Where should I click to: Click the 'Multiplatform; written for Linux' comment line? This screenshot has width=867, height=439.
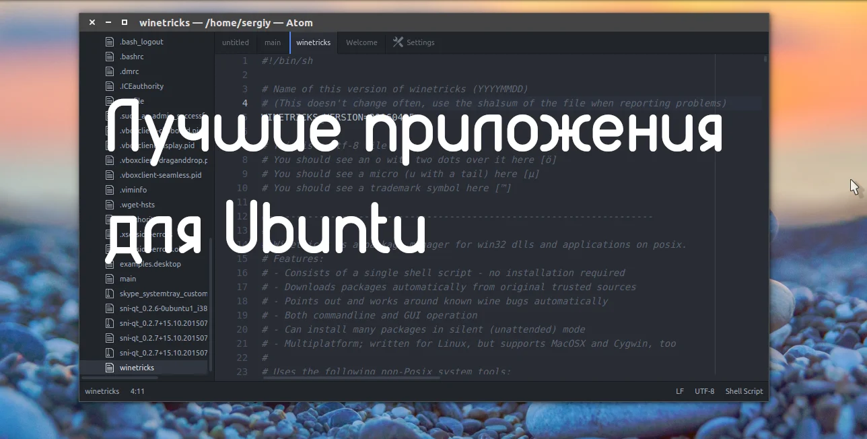coord(469,343)
